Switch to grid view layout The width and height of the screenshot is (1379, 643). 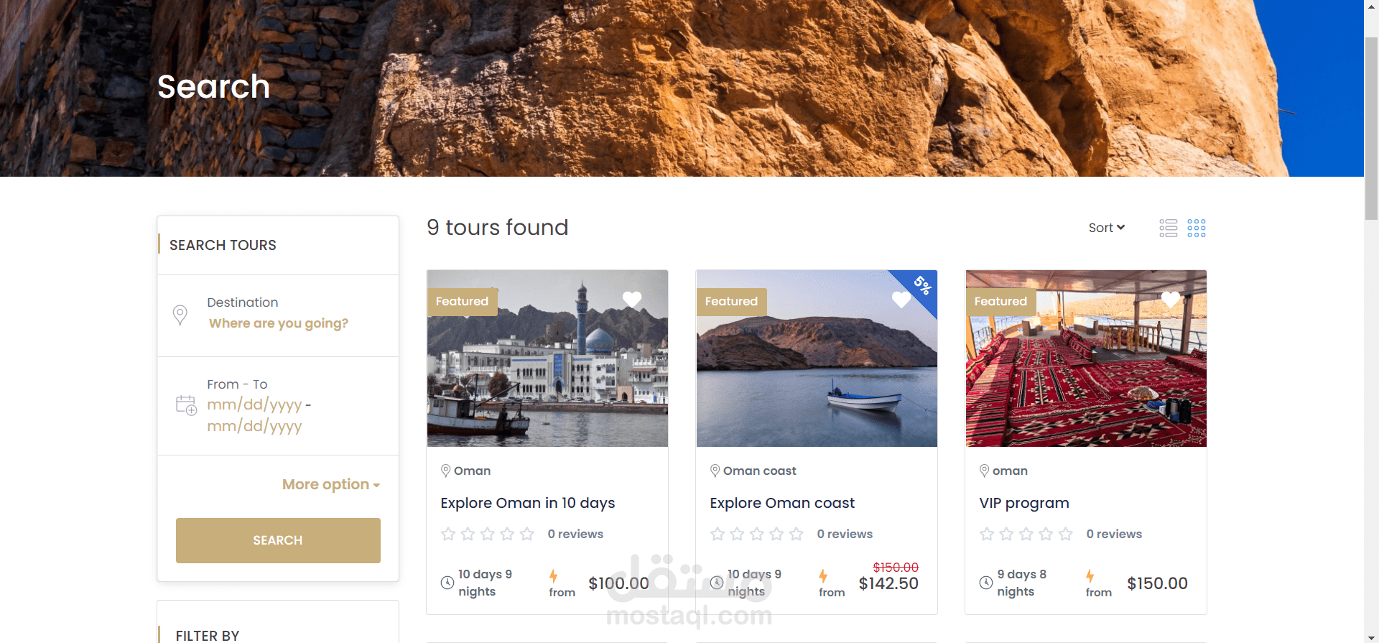point(1197,228)
